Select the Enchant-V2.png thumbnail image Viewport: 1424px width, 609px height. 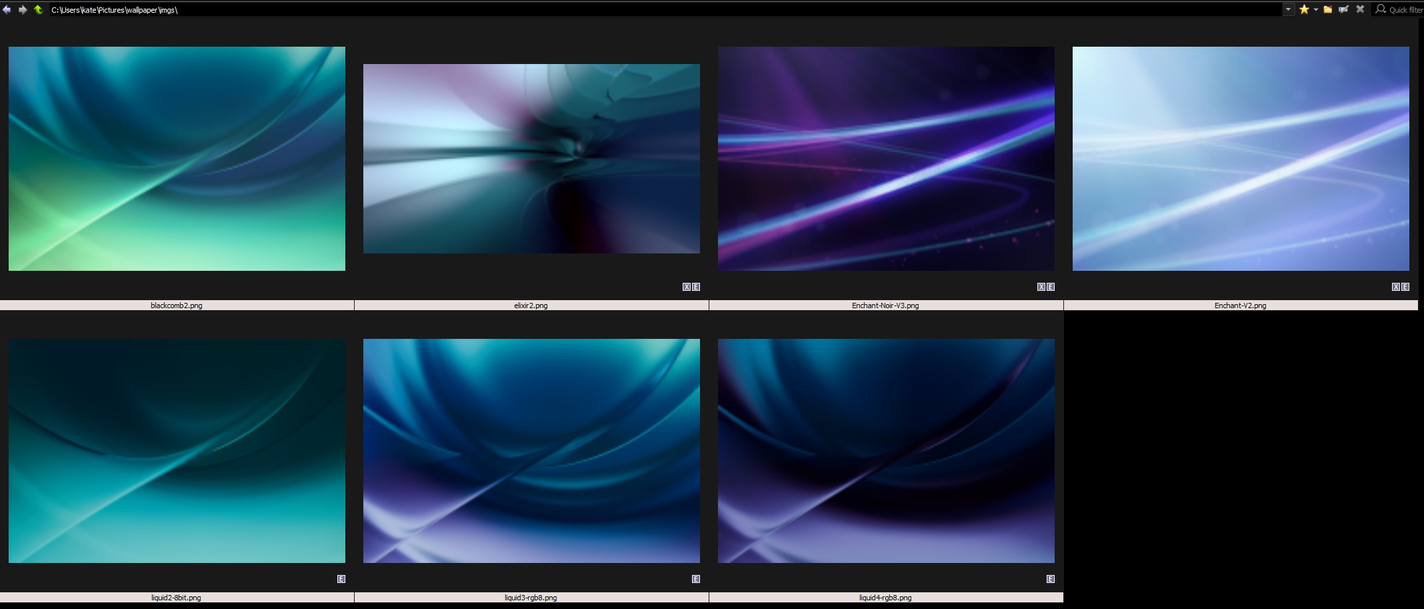coord(1241,159)
